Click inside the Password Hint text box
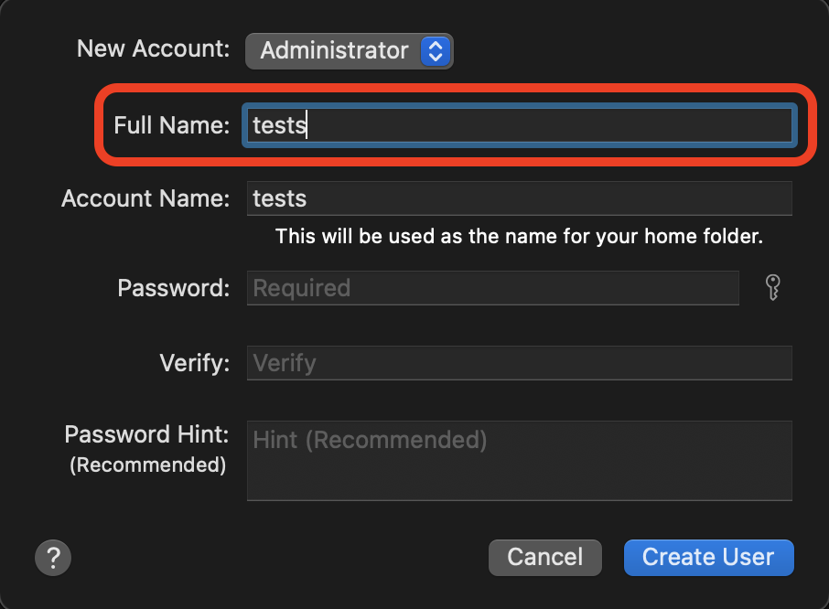 pos(519,461)
